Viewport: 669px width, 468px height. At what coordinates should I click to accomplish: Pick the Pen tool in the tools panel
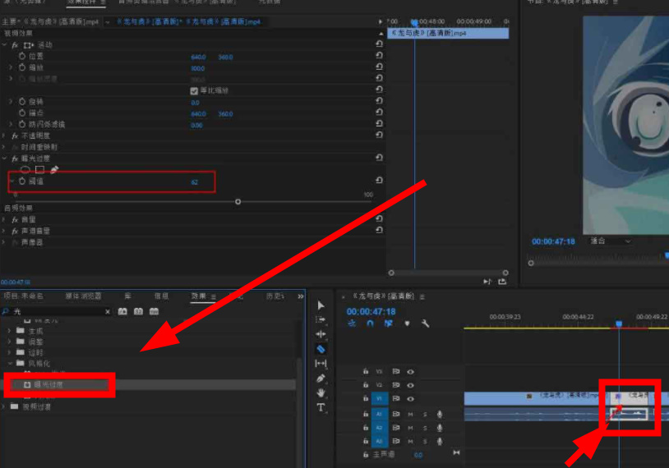(x=321, y=379)
